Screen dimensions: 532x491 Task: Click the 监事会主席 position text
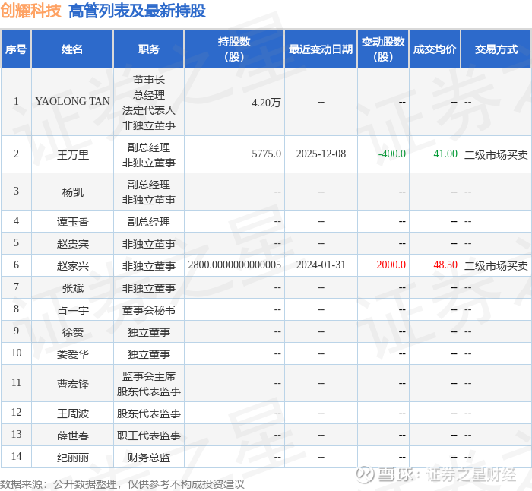coord(149,376)
